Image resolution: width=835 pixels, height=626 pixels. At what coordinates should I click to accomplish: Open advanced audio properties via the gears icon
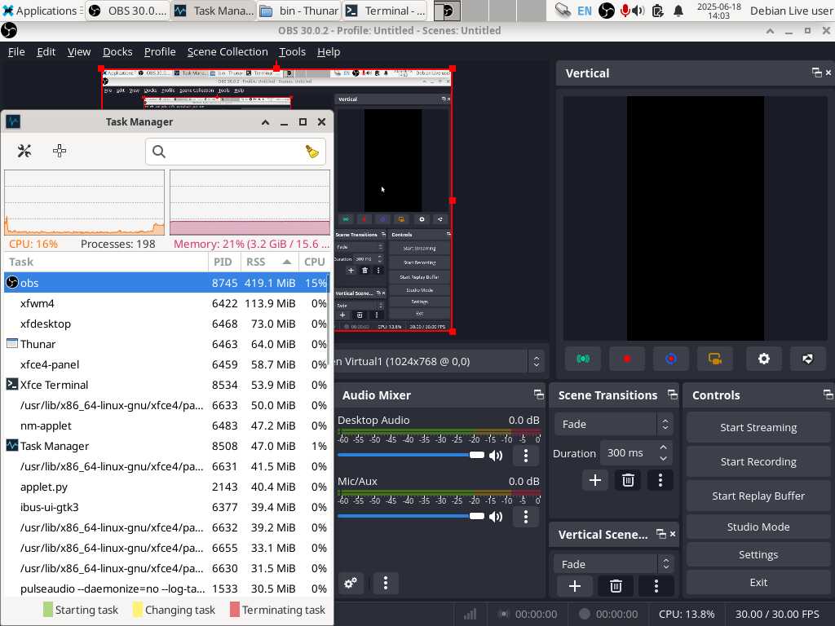351,583
